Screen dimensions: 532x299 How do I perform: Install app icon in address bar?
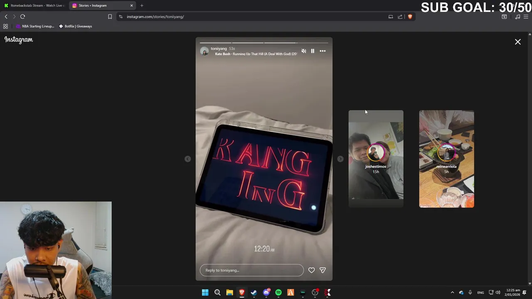391,17
